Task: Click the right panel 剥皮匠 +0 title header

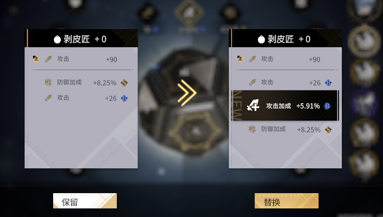Action: pos(285,38)
